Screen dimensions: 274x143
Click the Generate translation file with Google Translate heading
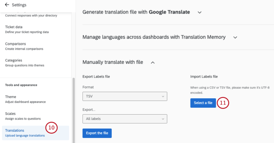pyautogui.click(x=136, y=12)
